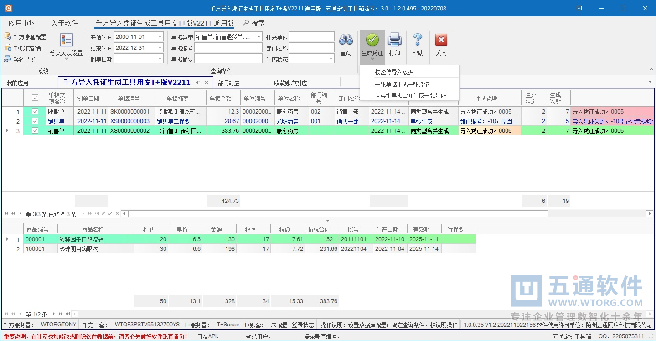The image size is (656, 341).
Task: Open the 制单日期 dropdown
Action: pyautogui.click(x=160, y=59)
